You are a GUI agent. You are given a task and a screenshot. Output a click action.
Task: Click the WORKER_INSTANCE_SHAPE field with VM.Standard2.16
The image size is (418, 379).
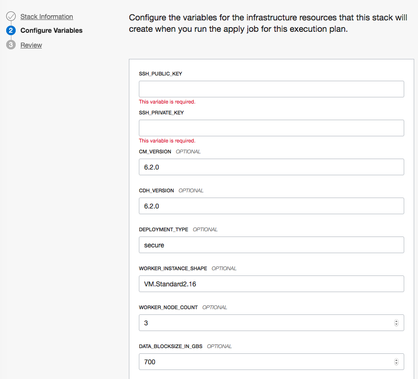(271, 284)
